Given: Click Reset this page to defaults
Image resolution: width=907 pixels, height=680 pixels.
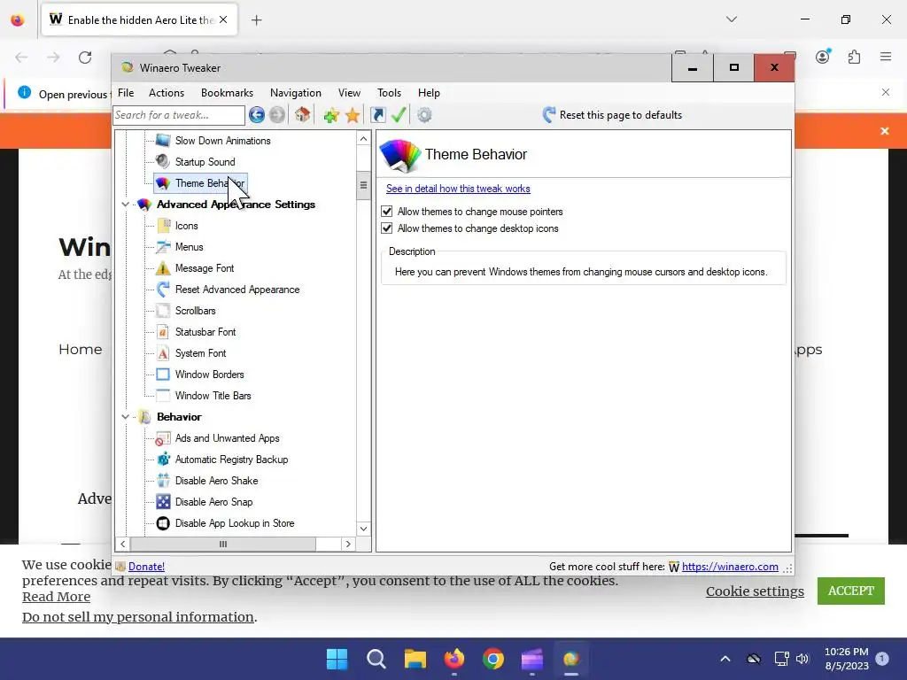Looking at the screenshot, I should pyautogui.click(x=612, y=115).
